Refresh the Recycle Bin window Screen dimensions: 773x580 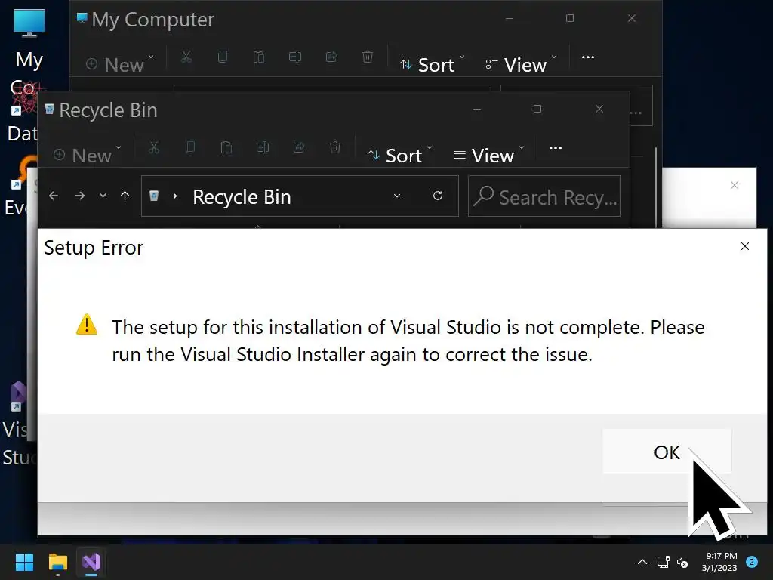click(438, 196)
